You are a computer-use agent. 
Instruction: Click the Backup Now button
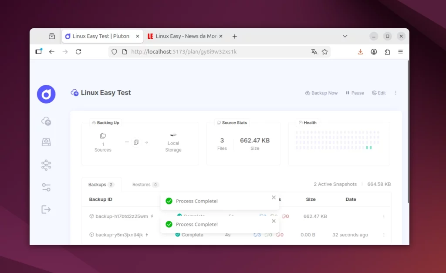pos(321,93)
